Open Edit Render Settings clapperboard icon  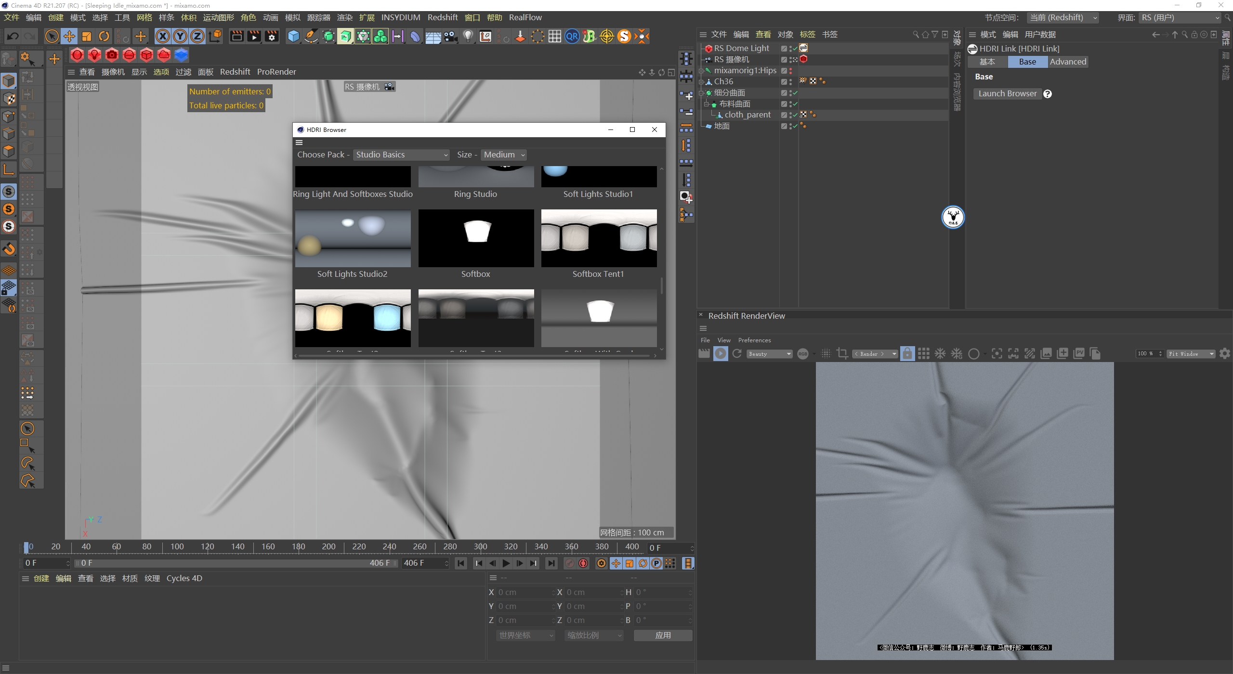point(272,36)
